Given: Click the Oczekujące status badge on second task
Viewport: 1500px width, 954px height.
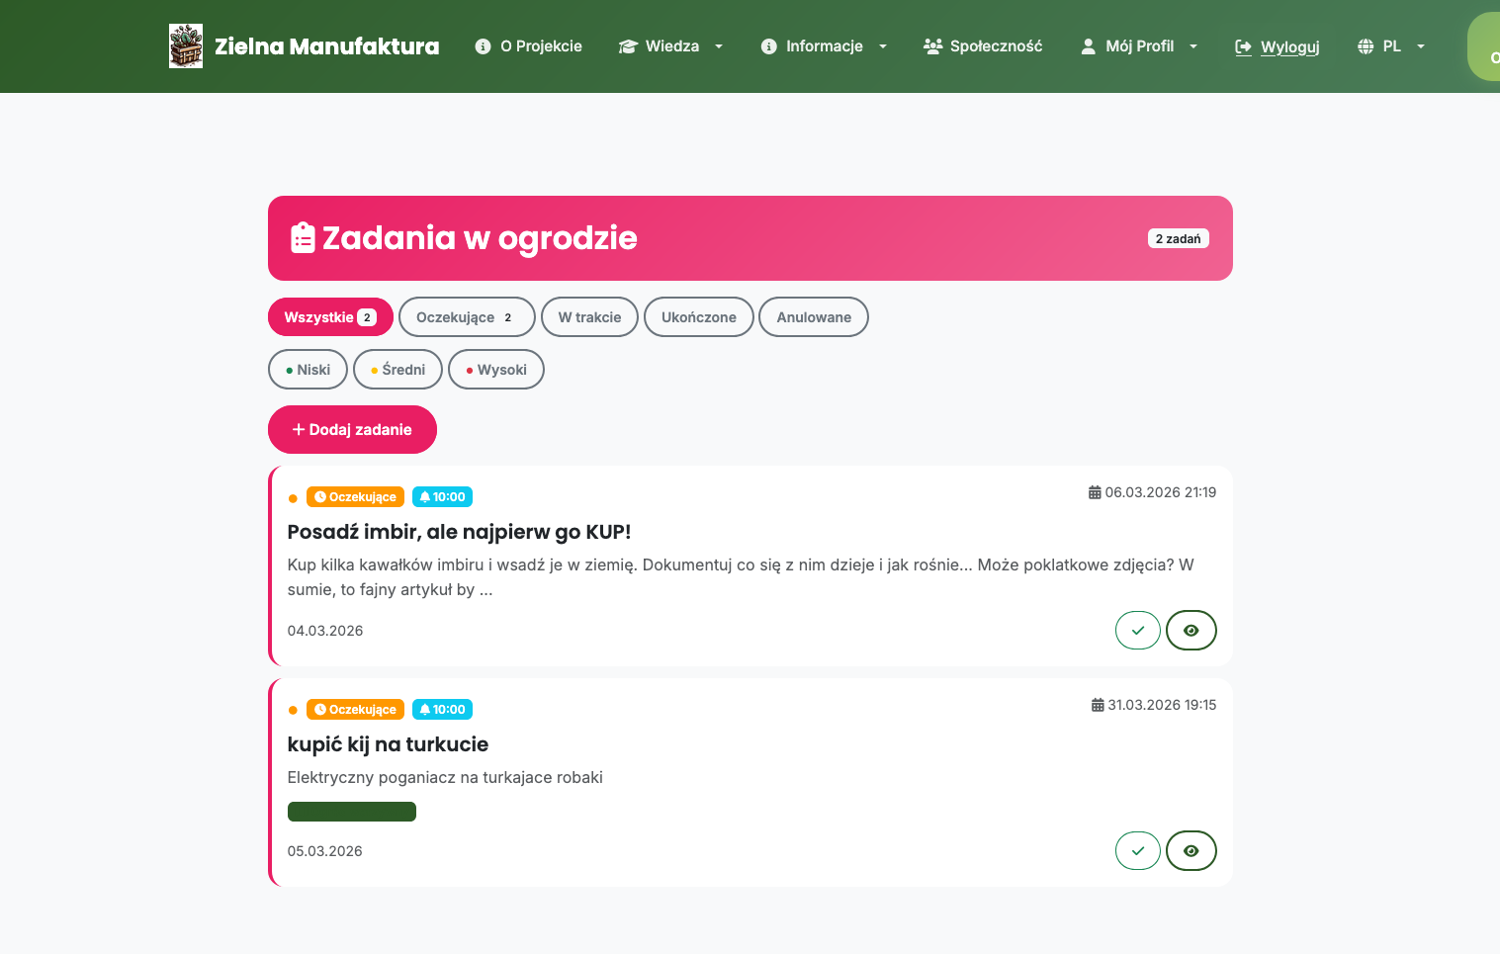Looking at the screenshot, I should pos(355,710).
